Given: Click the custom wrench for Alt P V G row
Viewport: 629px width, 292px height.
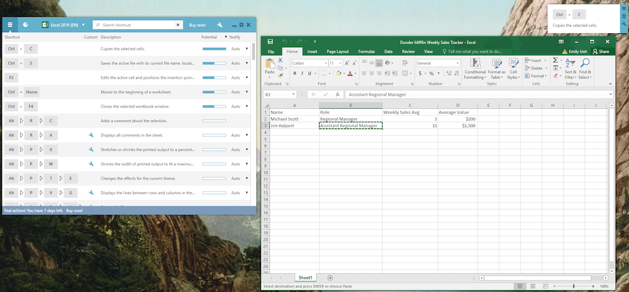Looking at the screenshot, I should pos(91,193).
